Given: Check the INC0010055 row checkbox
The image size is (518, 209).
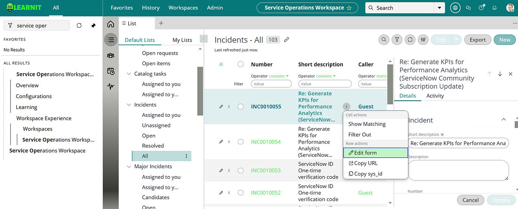Looking at the screenshot, I should pos(241,106).
